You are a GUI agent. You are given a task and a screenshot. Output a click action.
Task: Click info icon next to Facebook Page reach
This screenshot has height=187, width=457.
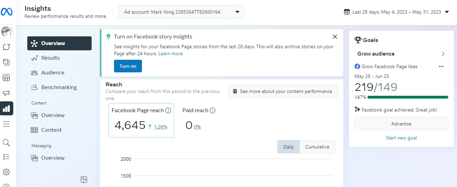click(168, 110)
